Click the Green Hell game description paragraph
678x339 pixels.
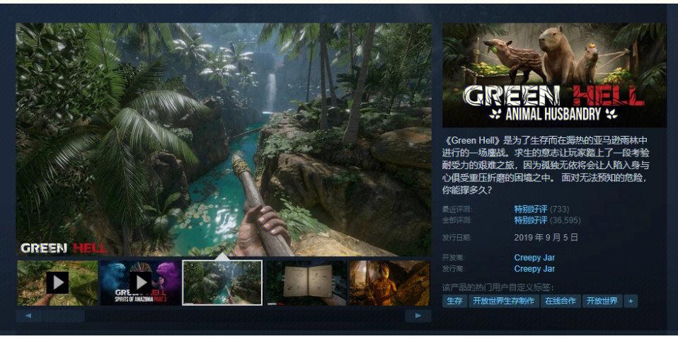[x=547, y=165]
